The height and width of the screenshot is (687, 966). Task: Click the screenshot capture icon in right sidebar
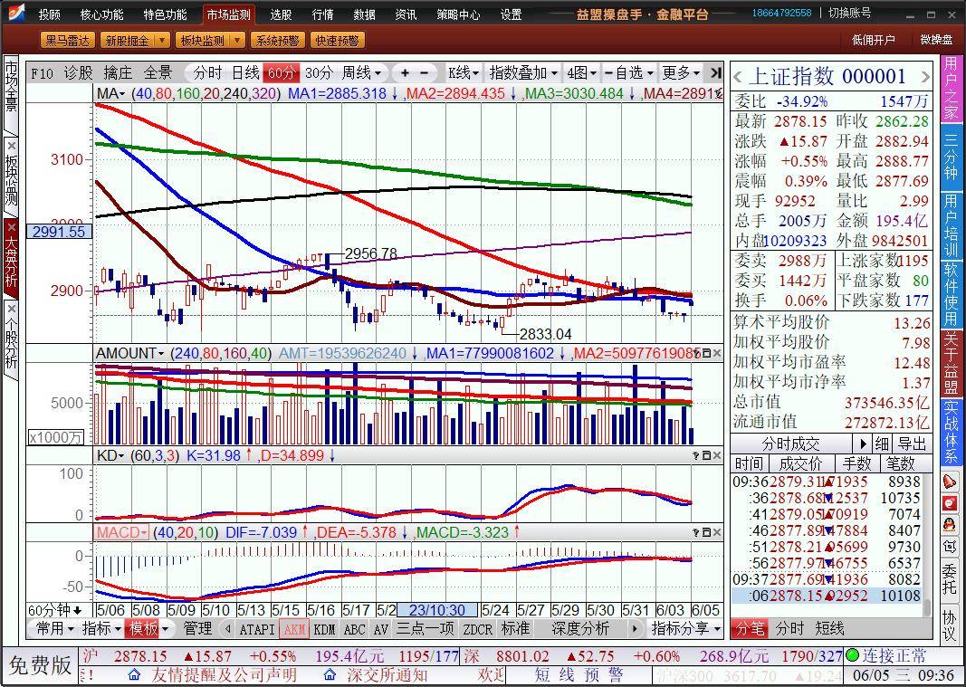click(x=950, y=546)
